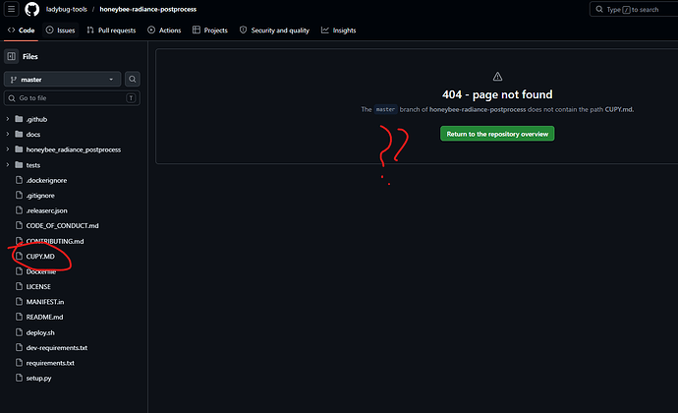The image size is (678, 413).
Task: Click the folder icon beside docs
Action: tap(19, 134)
